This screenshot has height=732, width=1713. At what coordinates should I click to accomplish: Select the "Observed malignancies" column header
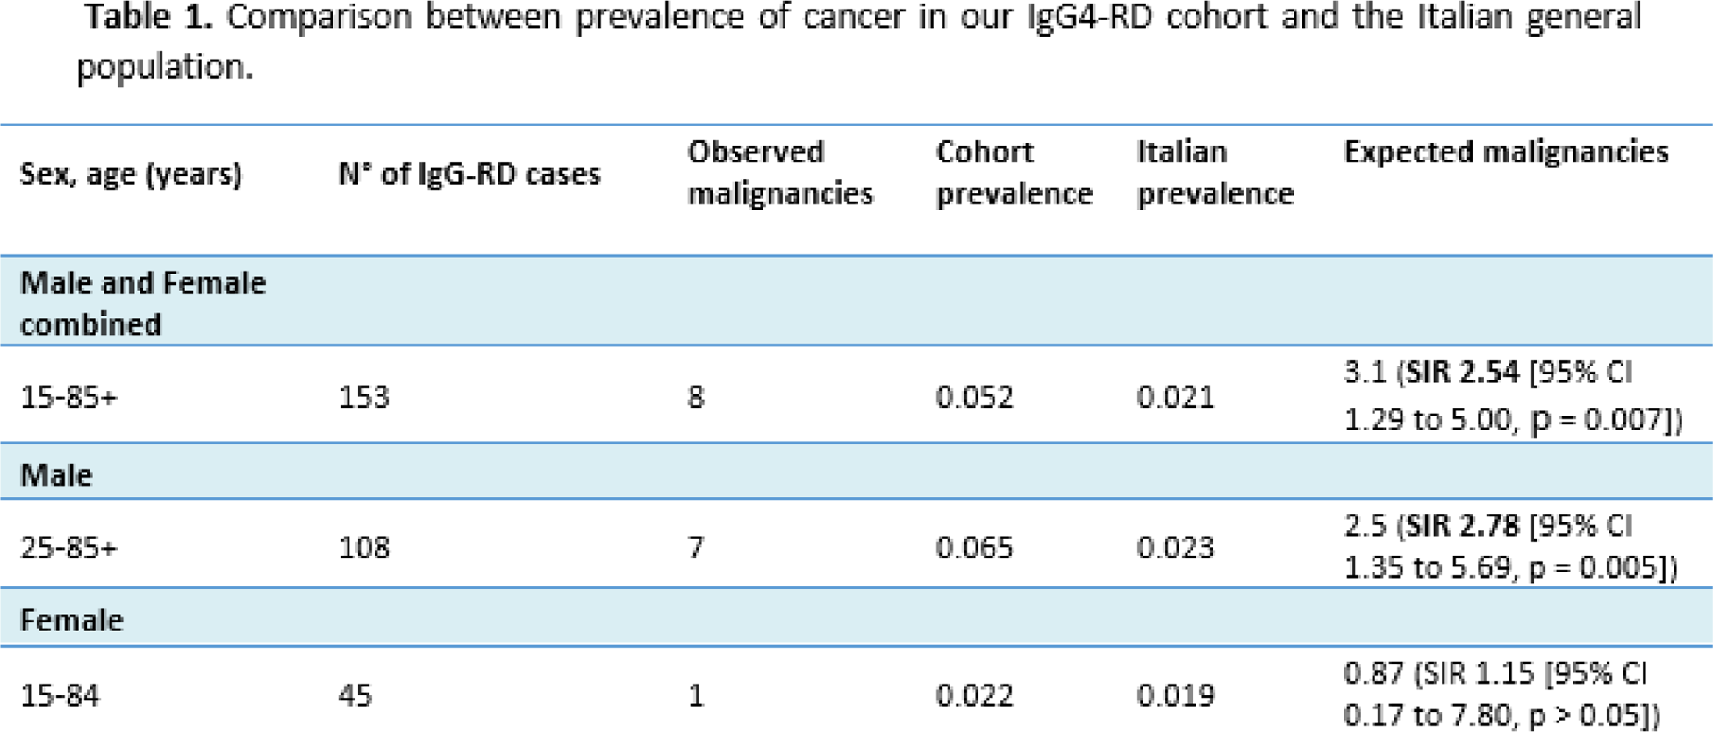tap(779, 173)
